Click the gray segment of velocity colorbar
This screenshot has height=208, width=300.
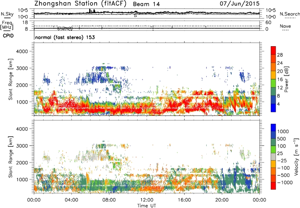click(x=273, y=157)
